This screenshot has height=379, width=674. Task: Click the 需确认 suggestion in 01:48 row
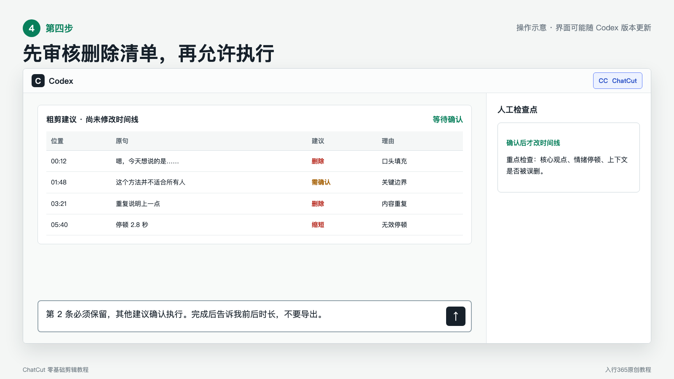click(x=321, y=182)
